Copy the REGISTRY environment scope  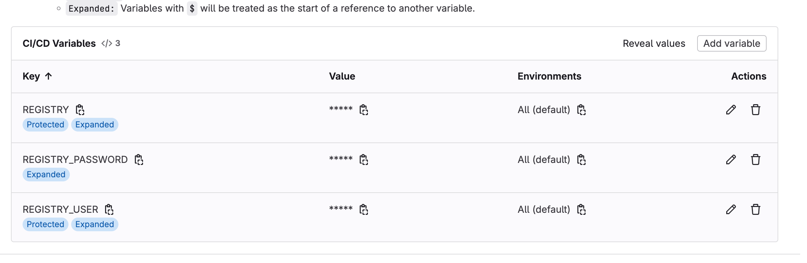click(x=581, y=110)
